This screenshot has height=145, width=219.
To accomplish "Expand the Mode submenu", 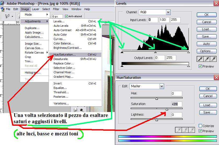I will pos(34,15).
